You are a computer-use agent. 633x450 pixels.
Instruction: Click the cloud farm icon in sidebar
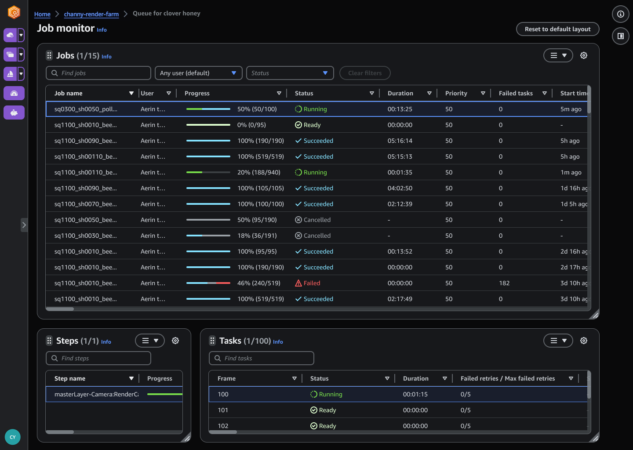pos(10,35)
